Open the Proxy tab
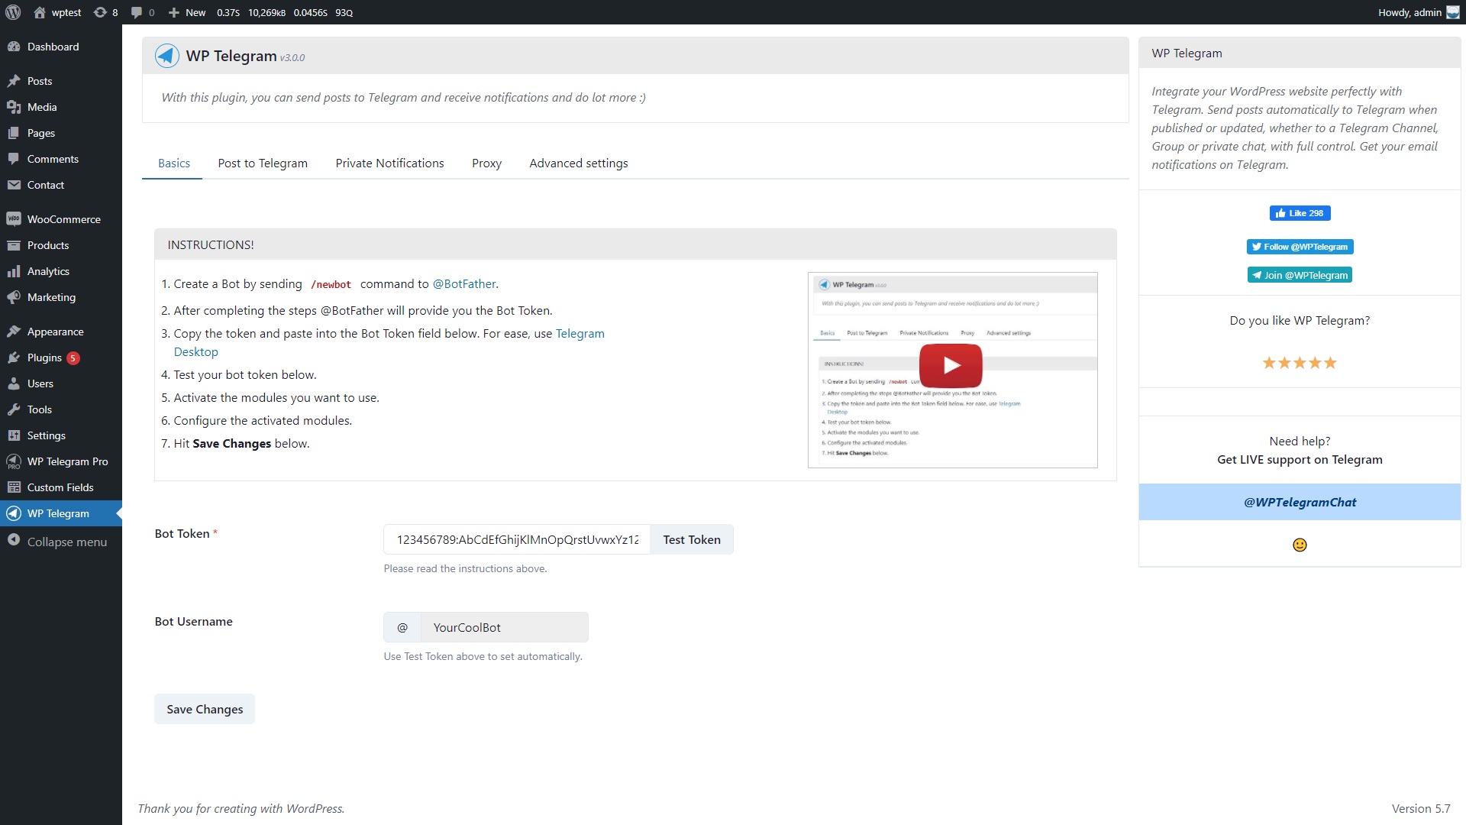 [x=486, y=163]
